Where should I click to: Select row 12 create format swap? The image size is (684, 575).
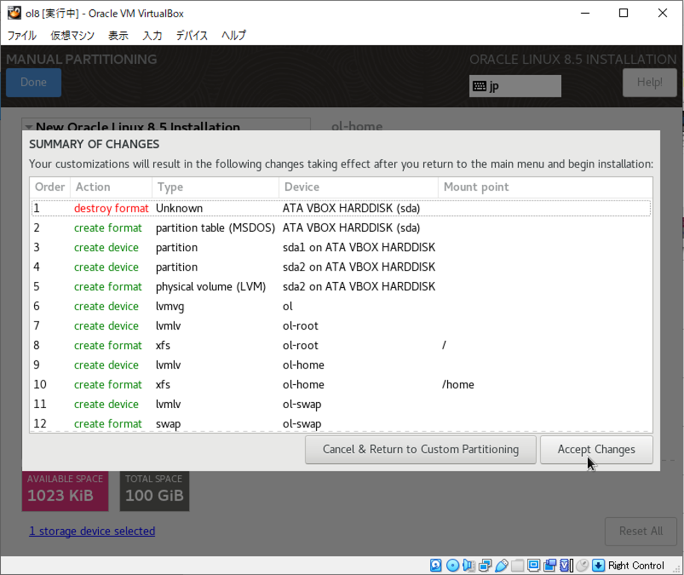click(x=341, y=423)
